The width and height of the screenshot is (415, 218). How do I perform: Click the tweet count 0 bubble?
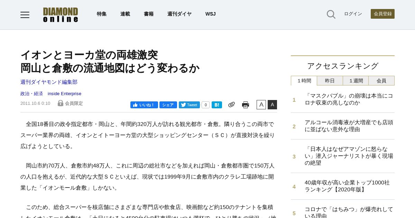click(x=205, y=105)
